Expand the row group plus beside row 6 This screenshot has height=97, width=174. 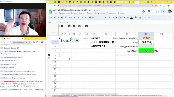[49, 55]
